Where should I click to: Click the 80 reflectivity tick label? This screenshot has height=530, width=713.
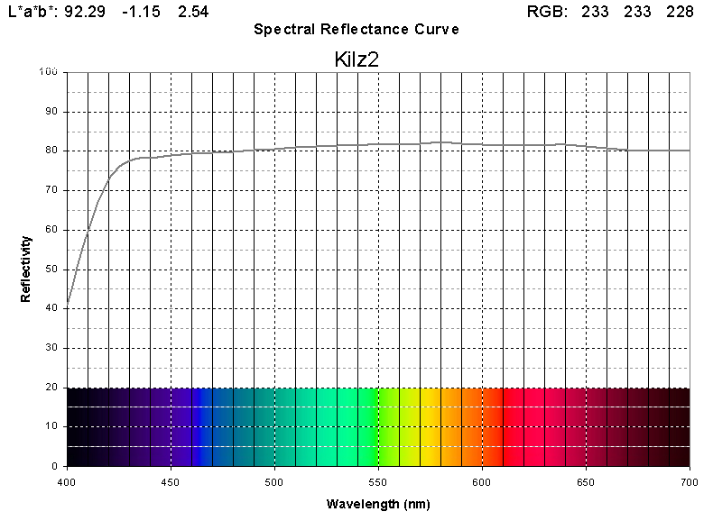(51, 150)
